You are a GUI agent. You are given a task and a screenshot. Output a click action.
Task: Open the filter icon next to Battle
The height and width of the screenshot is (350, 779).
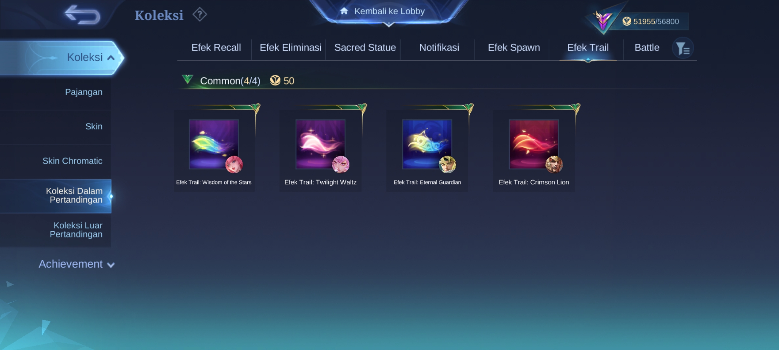(x=683, y=48)
